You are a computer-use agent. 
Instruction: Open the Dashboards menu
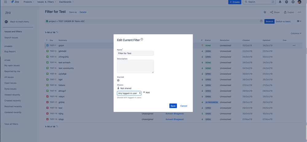point(66,2)
